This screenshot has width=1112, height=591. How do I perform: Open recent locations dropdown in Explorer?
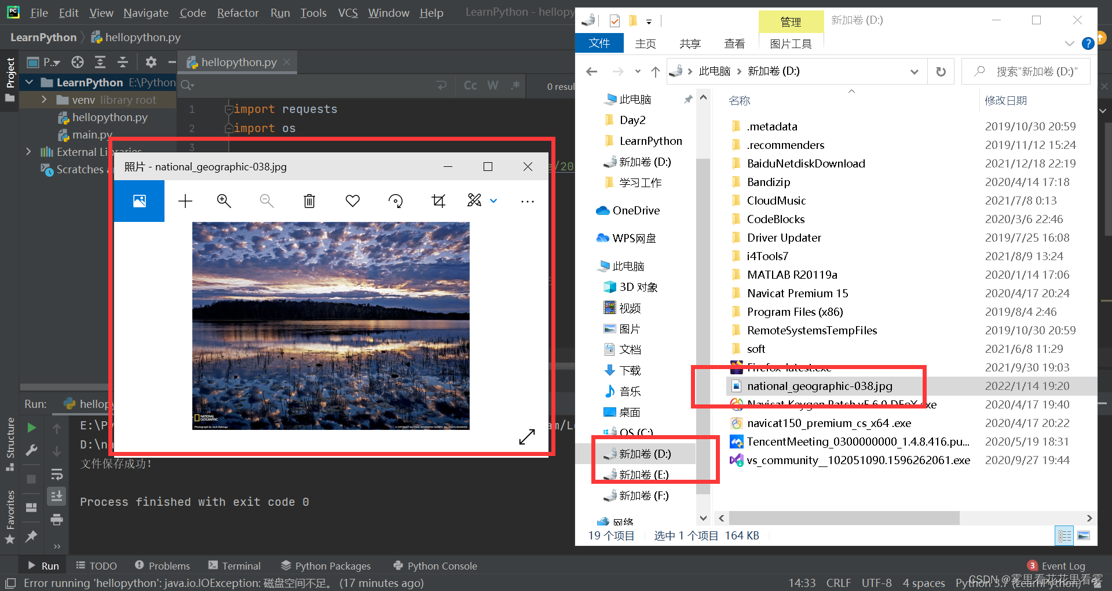[638, 71]
